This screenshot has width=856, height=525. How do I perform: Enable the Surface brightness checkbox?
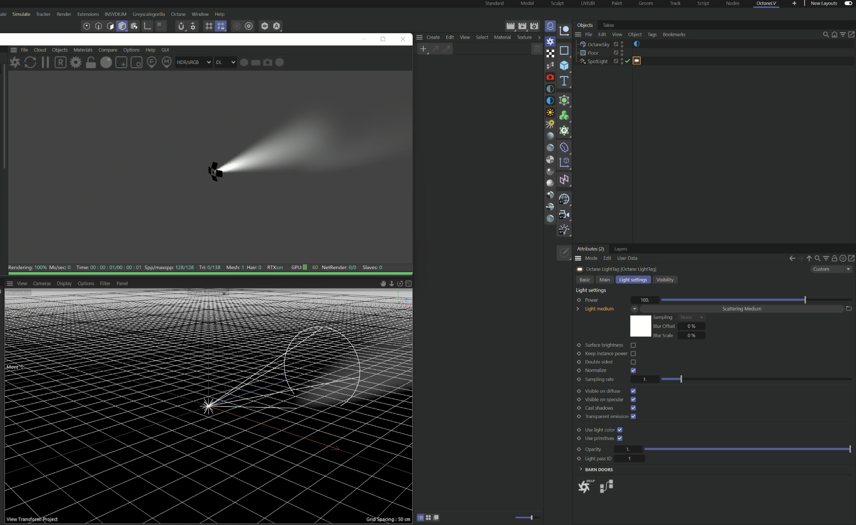(633, 345)
